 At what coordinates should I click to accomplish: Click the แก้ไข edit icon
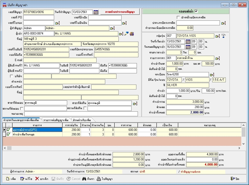coord(22,179)
